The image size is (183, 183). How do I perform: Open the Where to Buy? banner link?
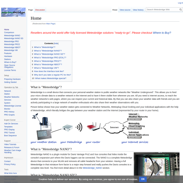[162, 33]
